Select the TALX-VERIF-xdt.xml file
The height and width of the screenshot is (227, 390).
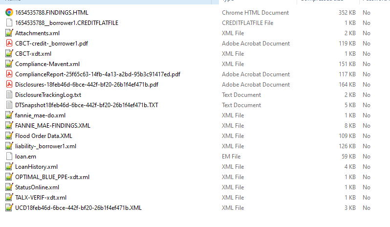pos(41,198)
